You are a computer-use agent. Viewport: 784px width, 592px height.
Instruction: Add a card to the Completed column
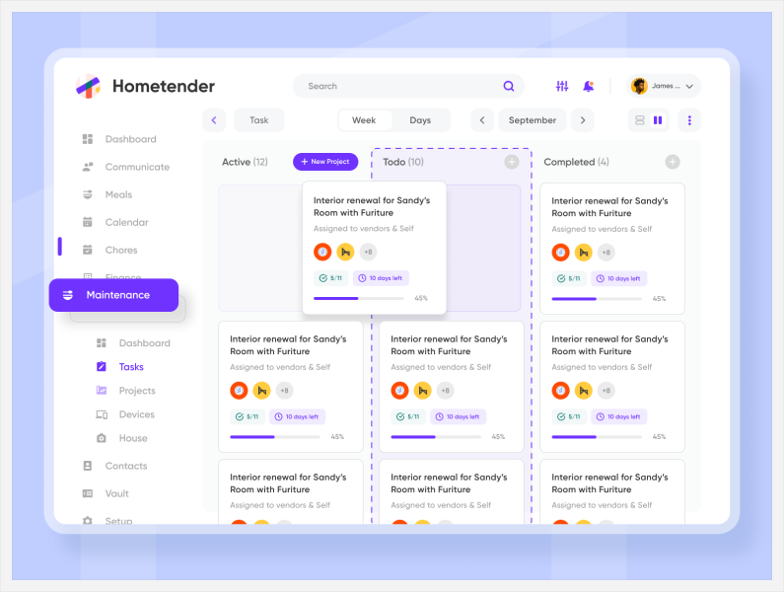[x=673, y=162]
